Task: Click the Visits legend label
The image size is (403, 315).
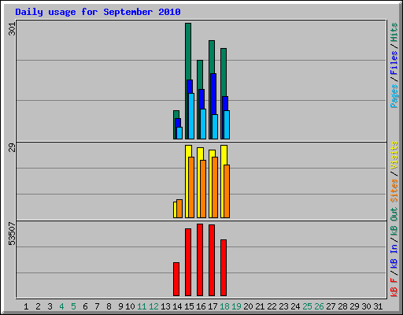Action: pos(394,155)
